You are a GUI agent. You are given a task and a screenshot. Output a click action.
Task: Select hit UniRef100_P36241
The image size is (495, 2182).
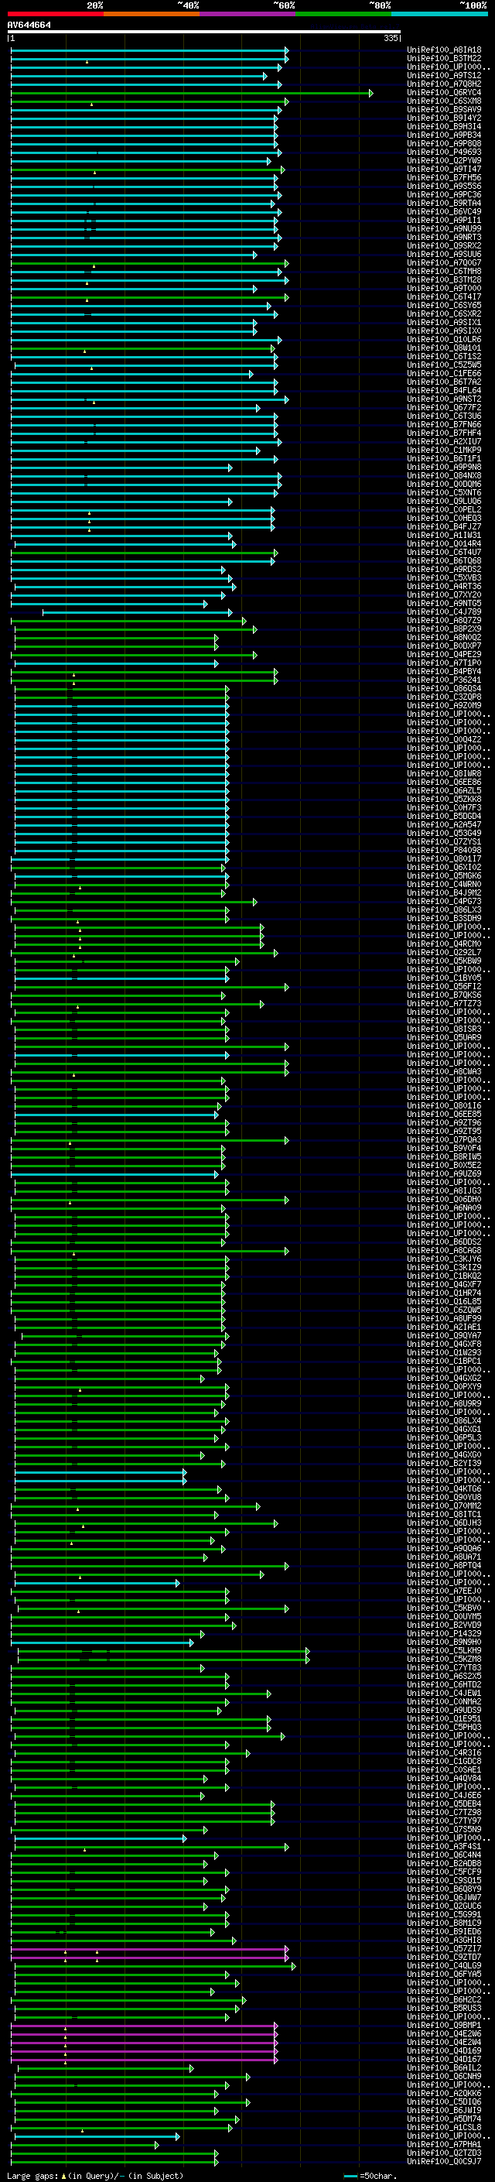click(x=444, y=680)
